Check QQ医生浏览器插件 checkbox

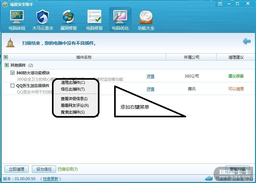tap(12, 85)
